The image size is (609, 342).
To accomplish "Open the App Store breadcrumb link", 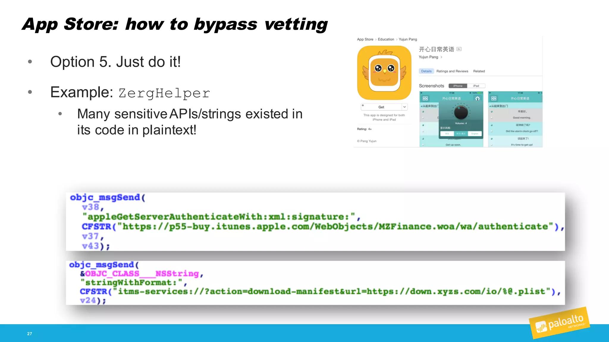I will 365,39.
